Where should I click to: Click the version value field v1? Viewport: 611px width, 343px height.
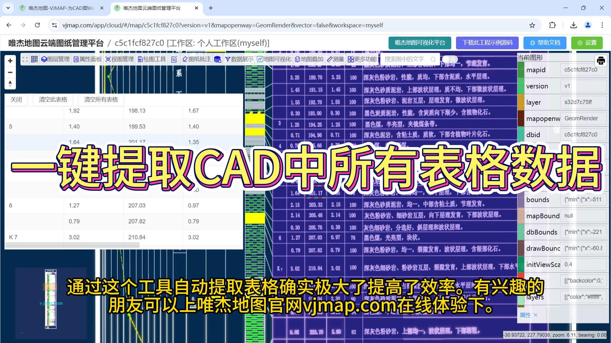tap(583, 86)
